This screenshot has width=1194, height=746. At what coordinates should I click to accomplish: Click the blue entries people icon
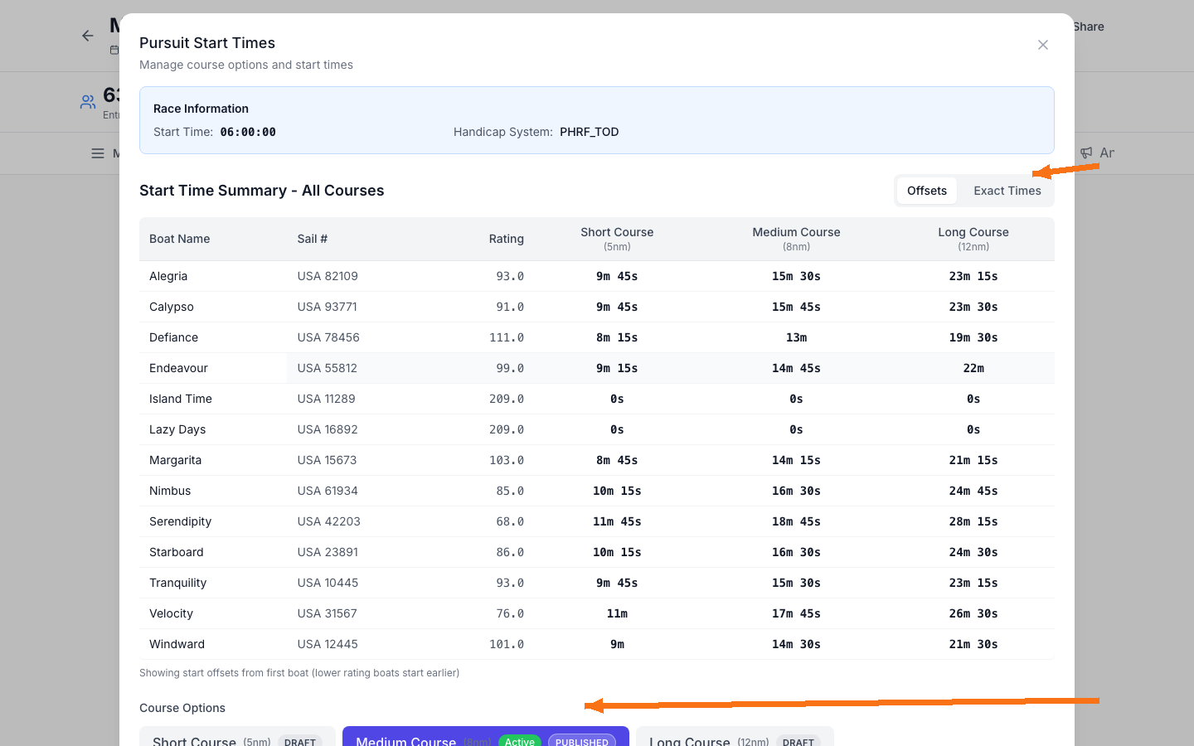[x=88, y=101]
